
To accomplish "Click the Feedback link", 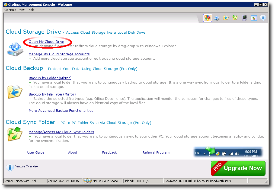I will click(110, 152).
